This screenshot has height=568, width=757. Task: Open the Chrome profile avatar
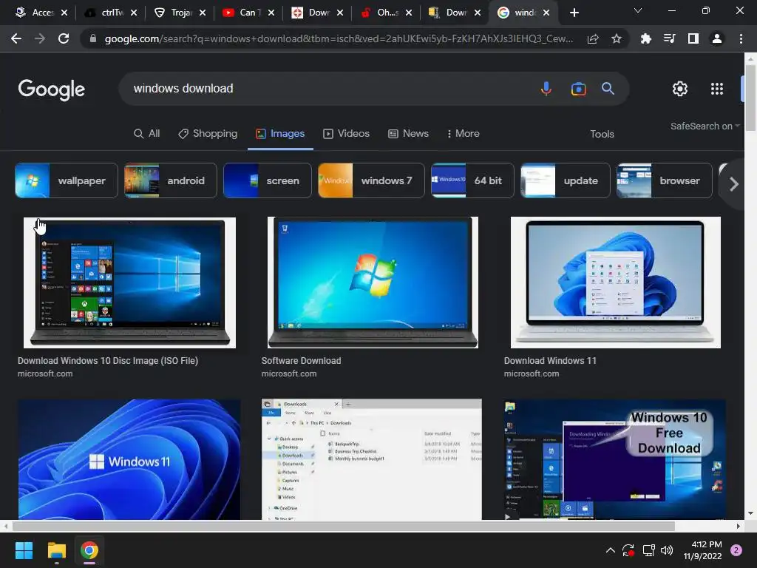717,38
